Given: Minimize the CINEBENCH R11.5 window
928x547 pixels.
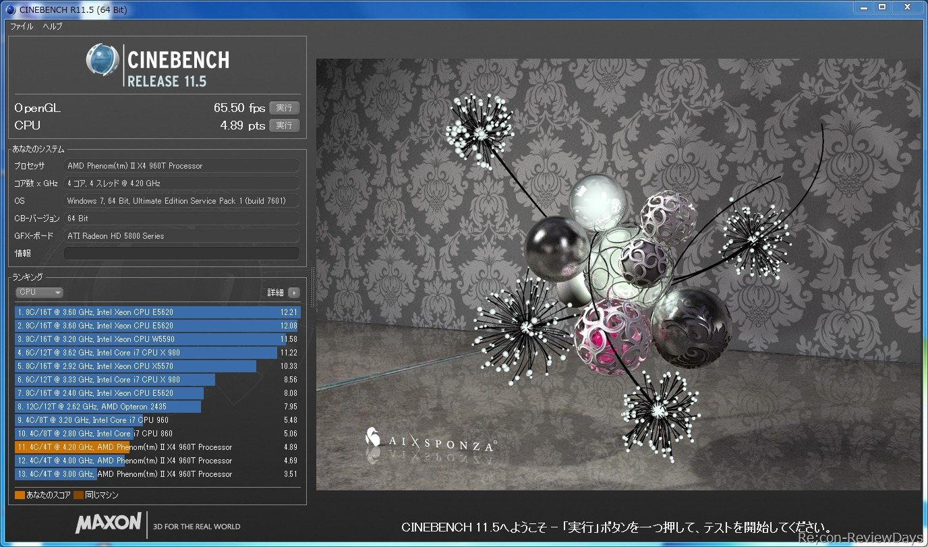Looking at the screenshot, I should [863, 7].
